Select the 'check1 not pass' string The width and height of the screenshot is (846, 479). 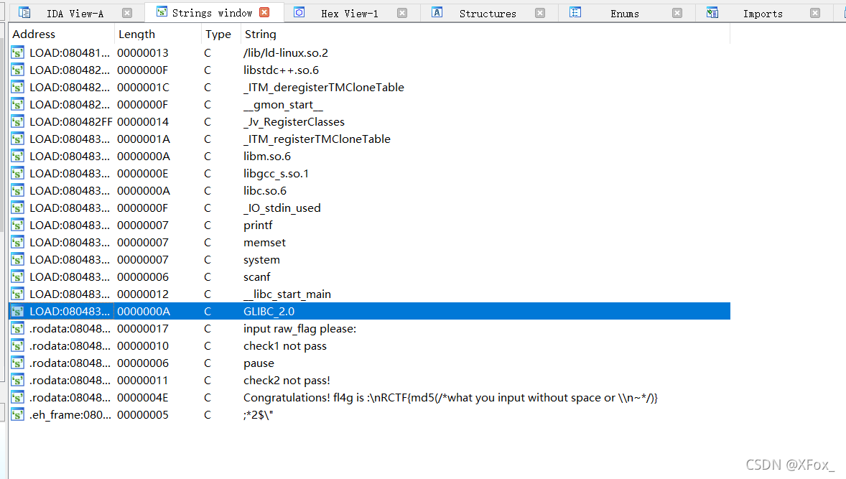[x=285, y=346]
